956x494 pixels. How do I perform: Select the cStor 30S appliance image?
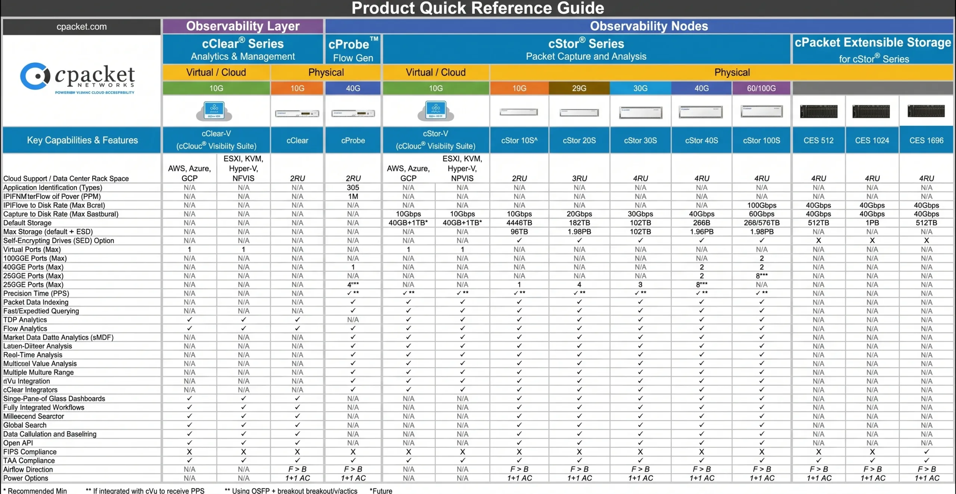[x=640, y=112]
